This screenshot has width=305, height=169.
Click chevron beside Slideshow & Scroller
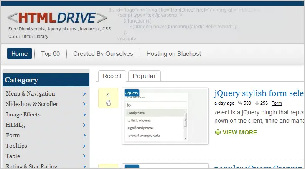pos(84,104)
